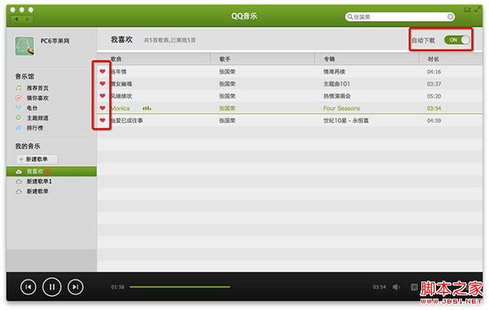Viewport: 489px width, 310px height.
Task: Click artist 张国荣 in the 当年情 row
Action: point(227,72)
